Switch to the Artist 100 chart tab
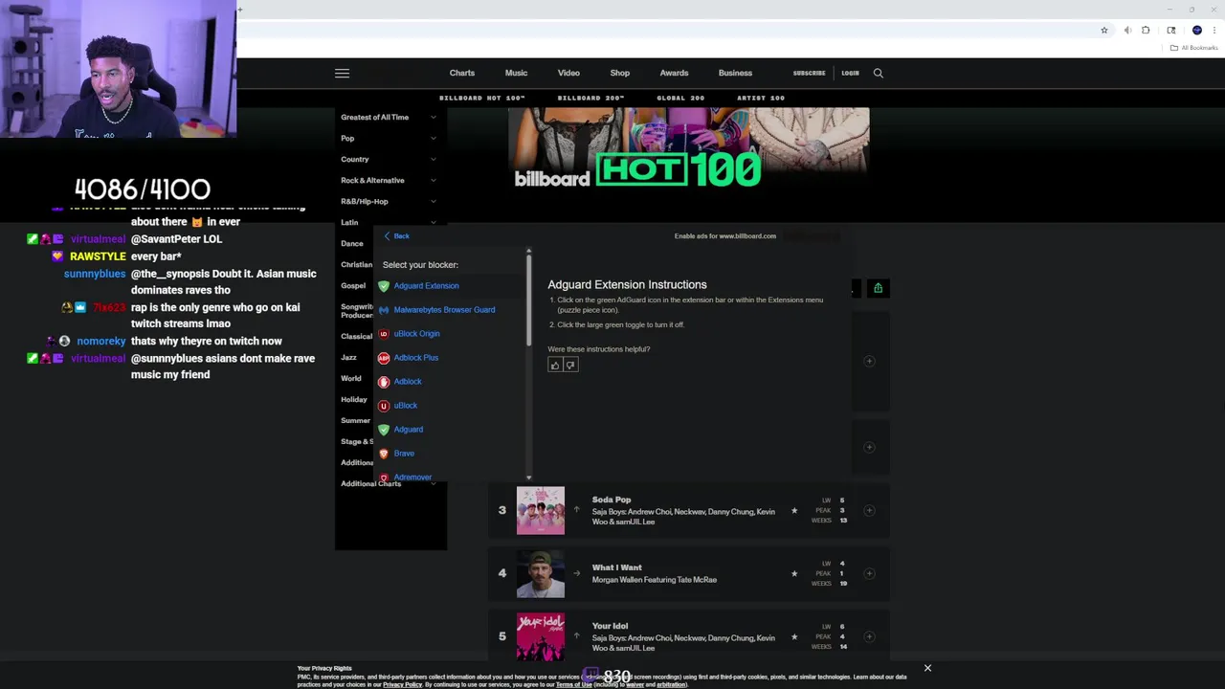The width and height of the screenshot is (1225, 689). click(761, 98)
